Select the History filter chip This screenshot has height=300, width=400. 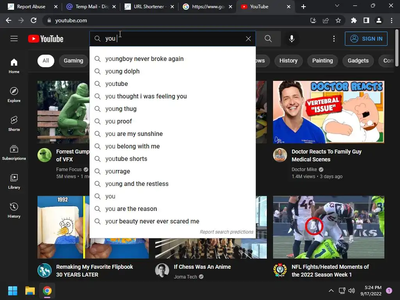288,61
